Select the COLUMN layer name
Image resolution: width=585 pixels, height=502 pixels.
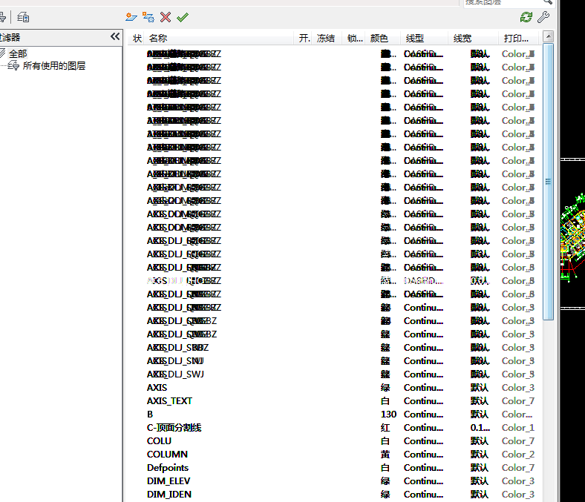pos(167,455)
